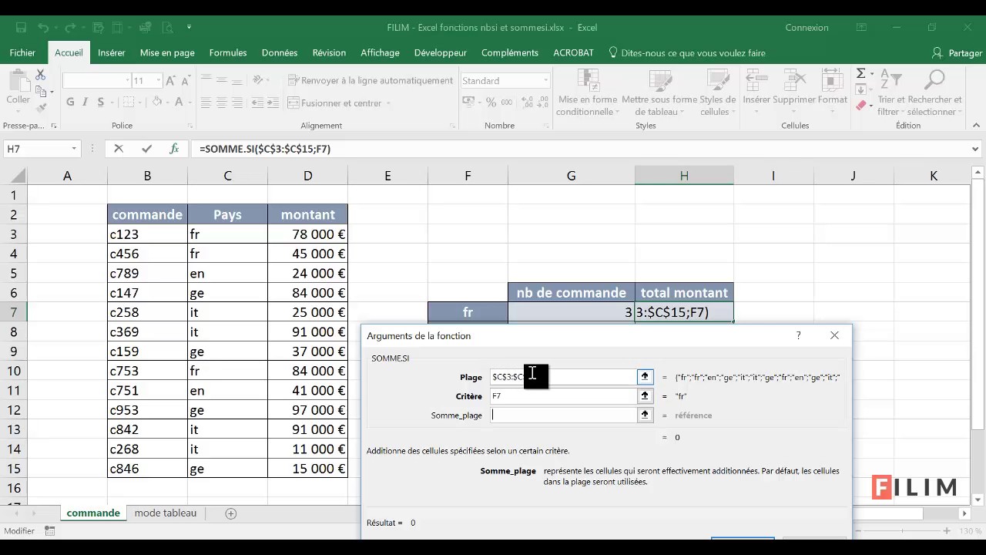Toggle italic with the I button
The image size is (986, 555).
coord(86,103)
